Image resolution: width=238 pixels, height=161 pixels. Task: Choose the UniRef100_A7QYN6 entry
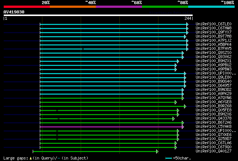point(213,98)
